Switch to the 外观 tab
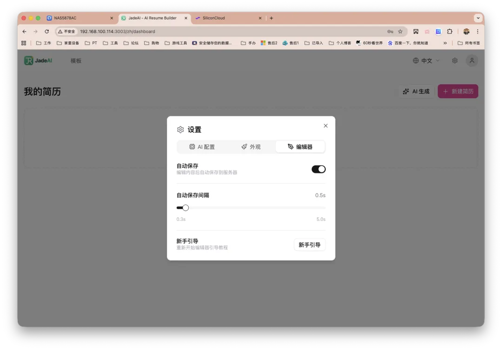 coord(251,147)
